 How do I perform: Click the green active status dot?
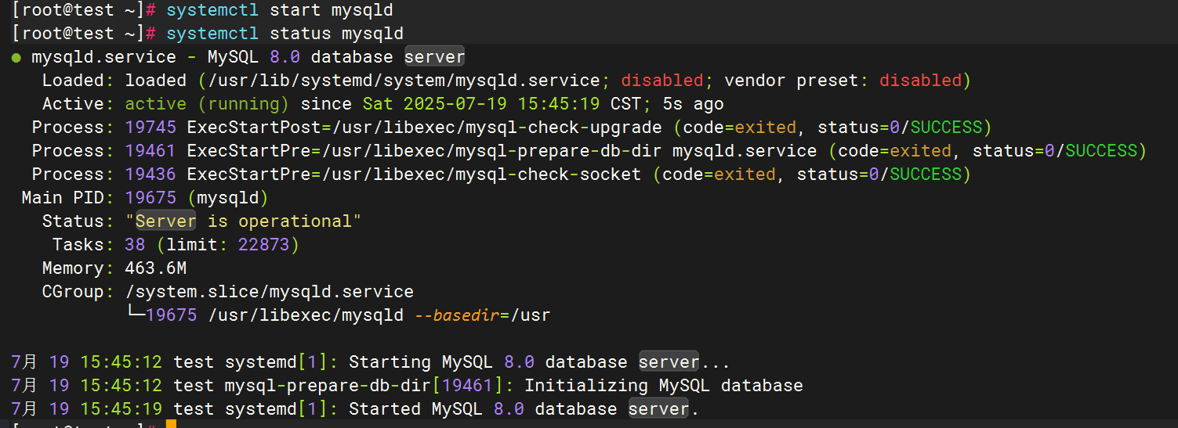[x=16, y=58]
